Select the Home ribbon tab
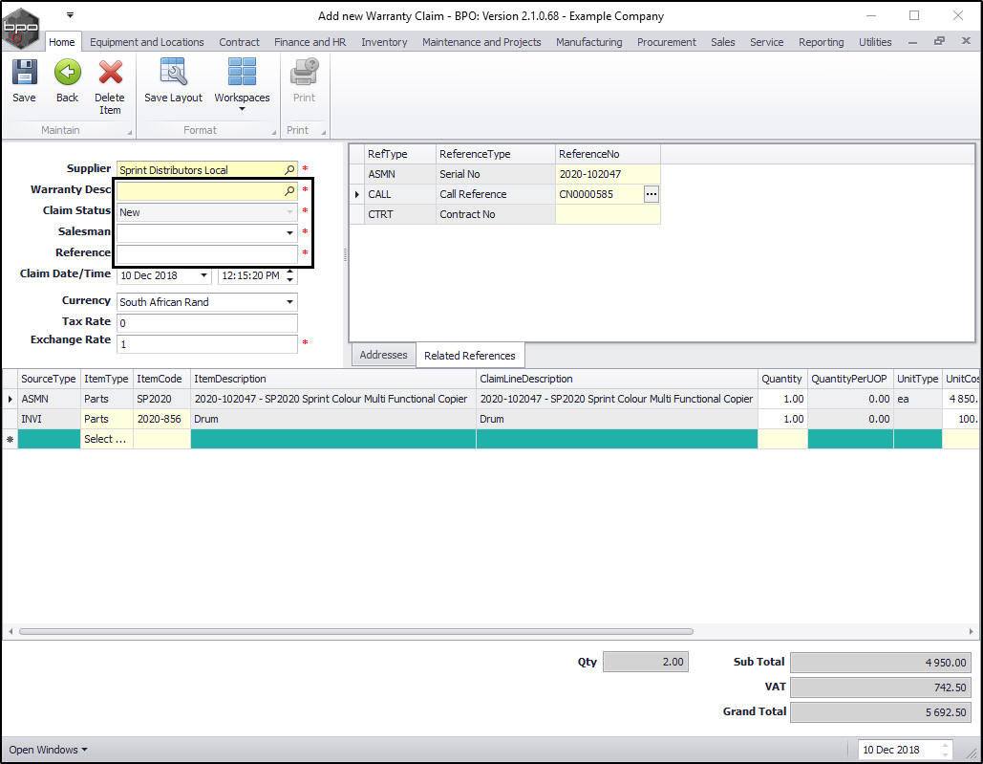Viewport: 983px width, 764px height. tap(61, 42)
